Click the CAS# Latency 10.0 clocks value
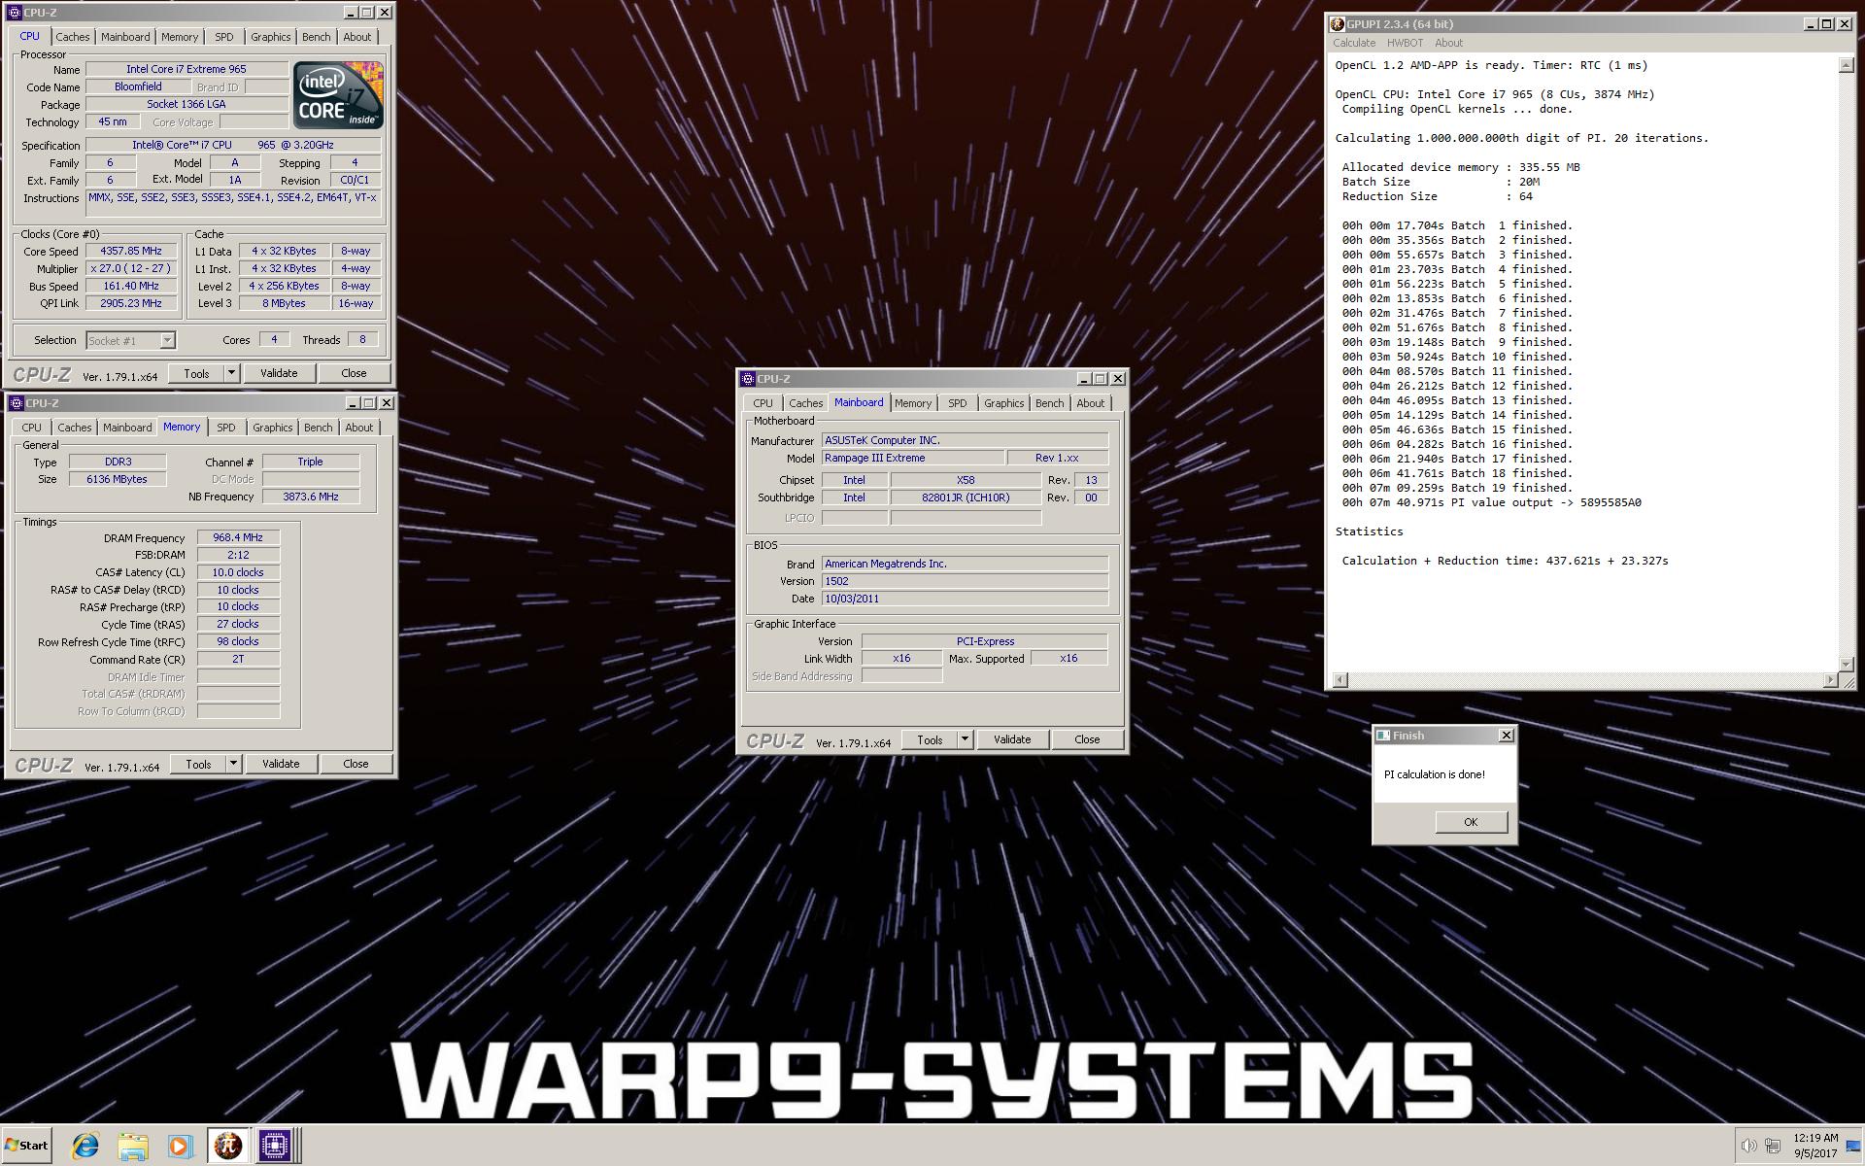Screen dimensions: 1865x1166 pos(238,572)
